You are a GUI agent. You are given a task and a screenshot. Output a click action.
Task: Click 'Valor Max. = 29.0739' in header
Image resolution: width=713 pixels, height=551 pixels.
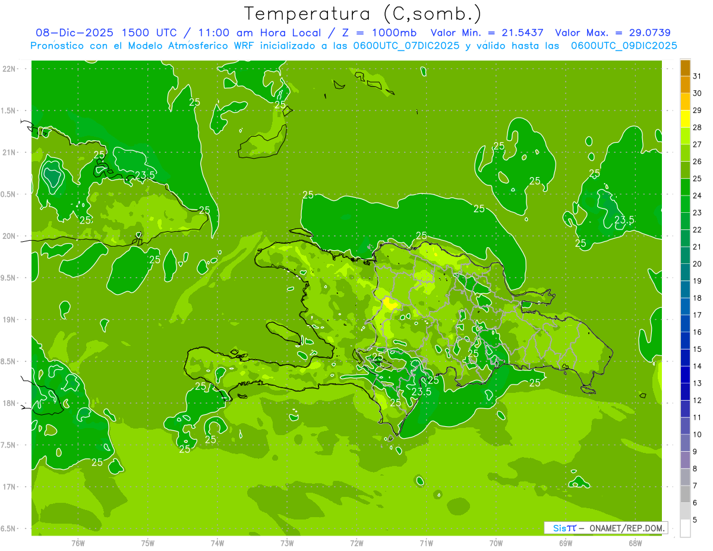pos(613,33)
